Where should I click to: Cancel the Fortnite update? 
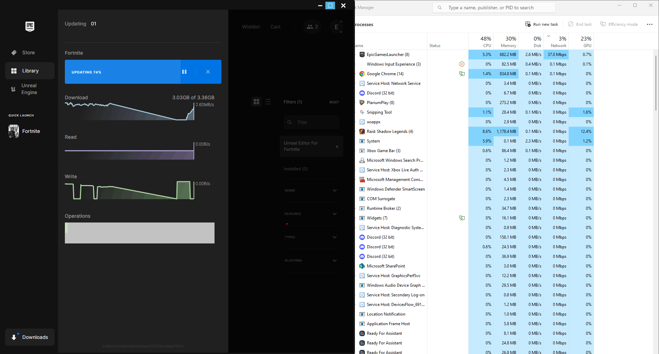(x=208, y=72)
